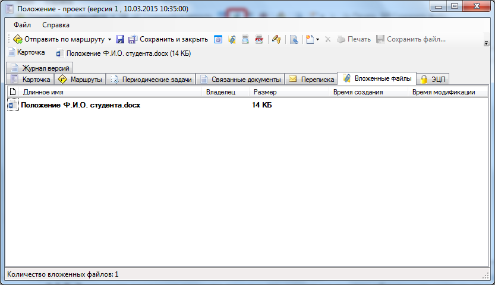
Task: Expand toolbar overflow arrow at right edge
Action: pyautogui.click(x=486, y=43)
